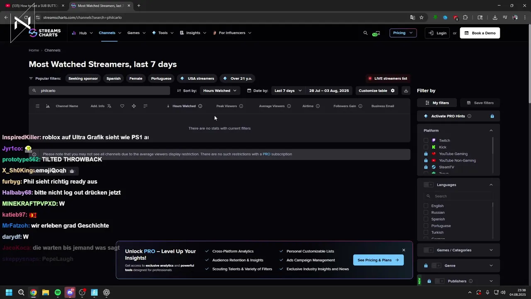This screenshot has width=531, height=299.
Task: Open the live streams counter icon
Action: pos(376,33)
